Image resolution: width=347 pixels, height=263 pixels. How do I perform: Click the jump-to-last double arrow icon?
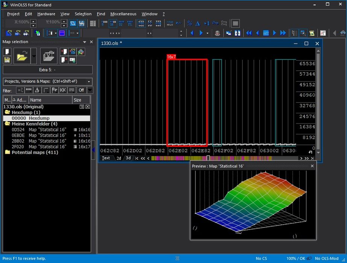[283, 33]
